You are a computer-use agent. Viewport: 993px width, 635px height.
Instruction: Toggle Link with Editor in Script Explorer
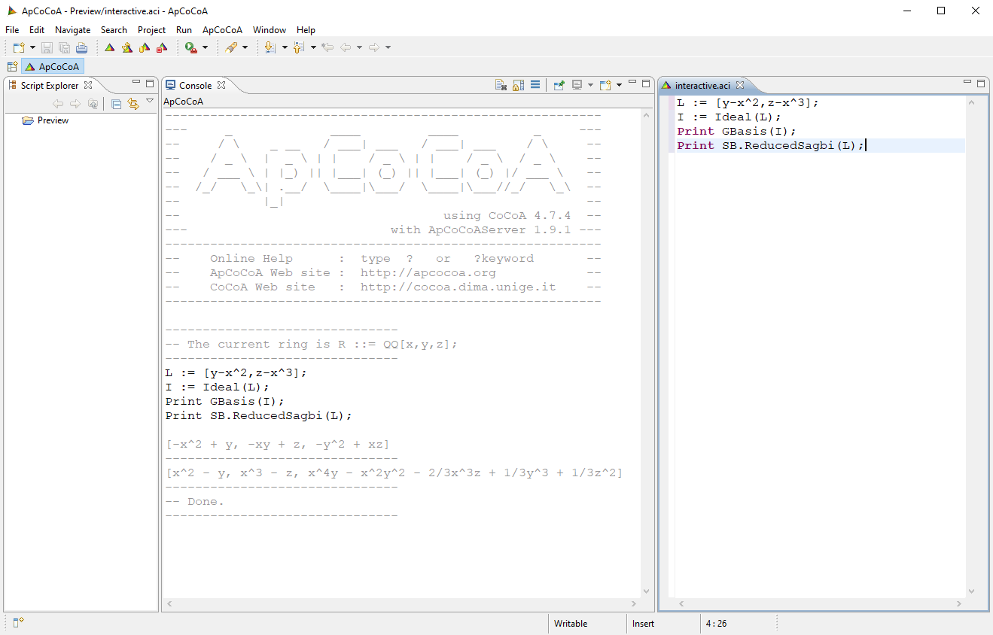133,104
